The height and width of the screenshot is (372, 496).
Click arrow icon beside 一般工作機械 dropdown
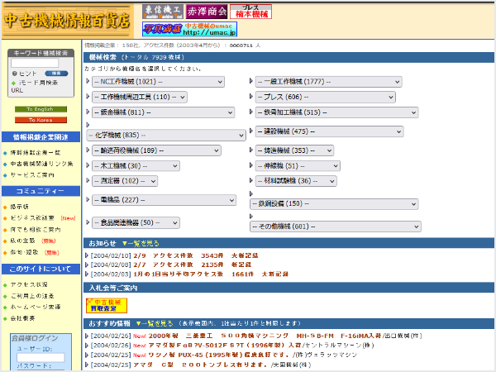tap(251, 81)
